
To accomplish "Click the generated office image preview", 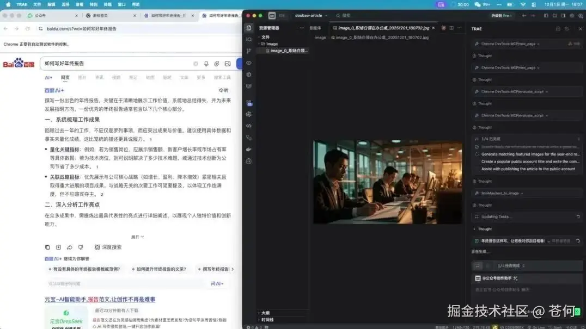I will point(388,182).
